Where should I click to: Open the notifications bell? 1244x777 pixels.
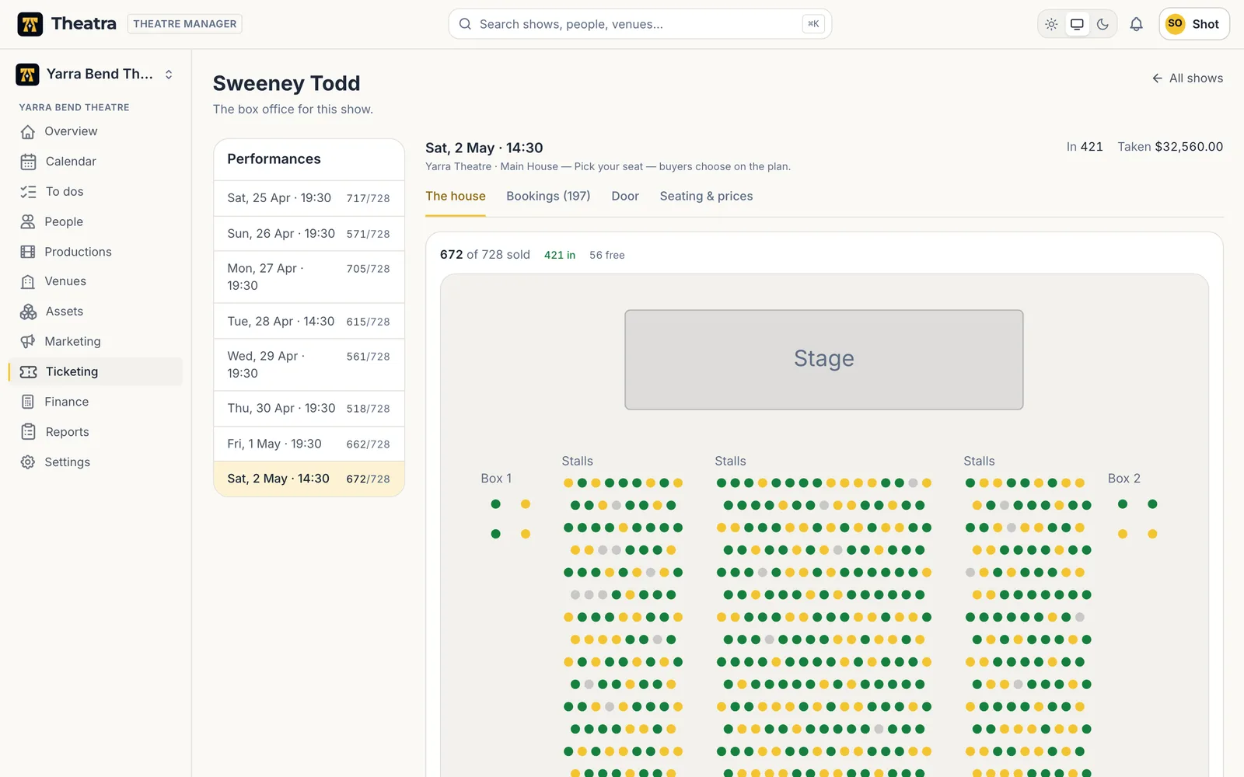point(1136,24)
